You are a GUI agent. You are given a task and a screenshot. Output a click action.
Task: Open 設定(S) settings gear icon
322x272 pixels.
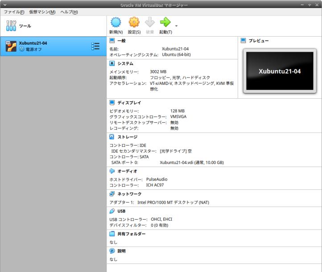click(x=134, y=22)
